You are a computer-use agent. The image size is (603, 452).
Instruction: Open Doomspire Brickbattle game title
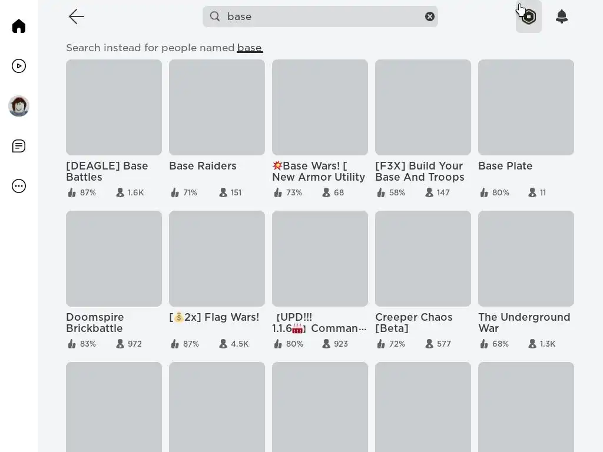point(95,323)
